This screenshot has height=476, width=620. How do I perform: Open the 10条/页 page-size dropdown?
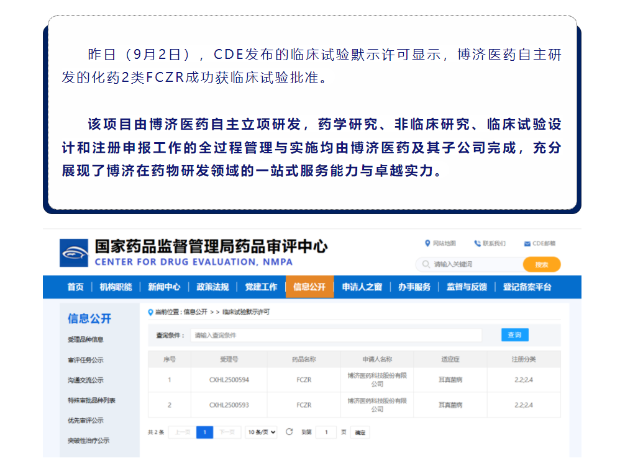pos(260,431)
